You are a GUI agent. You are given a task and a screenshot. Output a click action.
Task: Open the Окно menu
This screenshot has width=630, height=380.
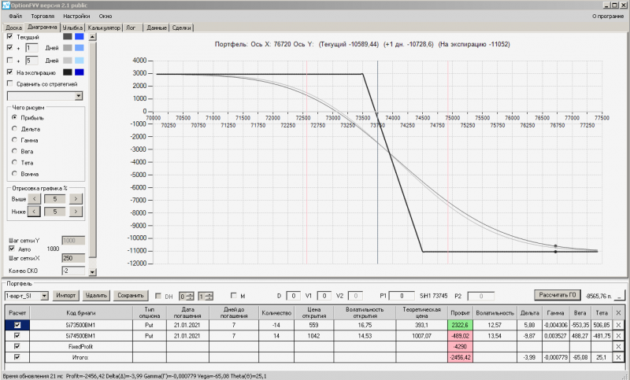106,16
